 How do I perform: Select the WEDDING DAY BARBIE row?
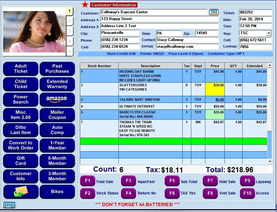pyautogui.click(x=174, y=76)
